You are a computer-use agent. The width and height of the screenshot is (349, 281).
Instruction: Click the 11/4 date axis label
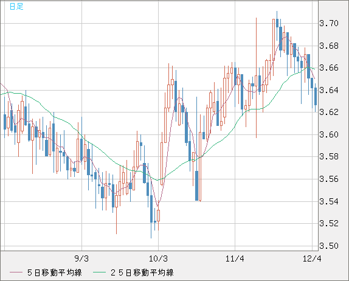(235, 258)
